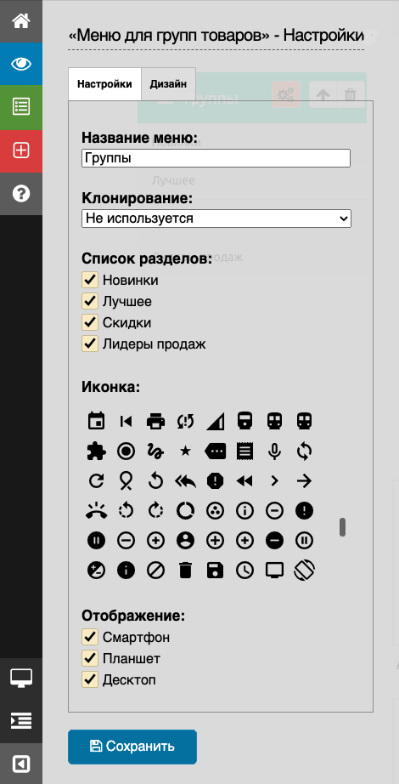Viewport: 399px width, 784px height.
Task: Choose the right arrow icon
Action: [x=304, y=481]
